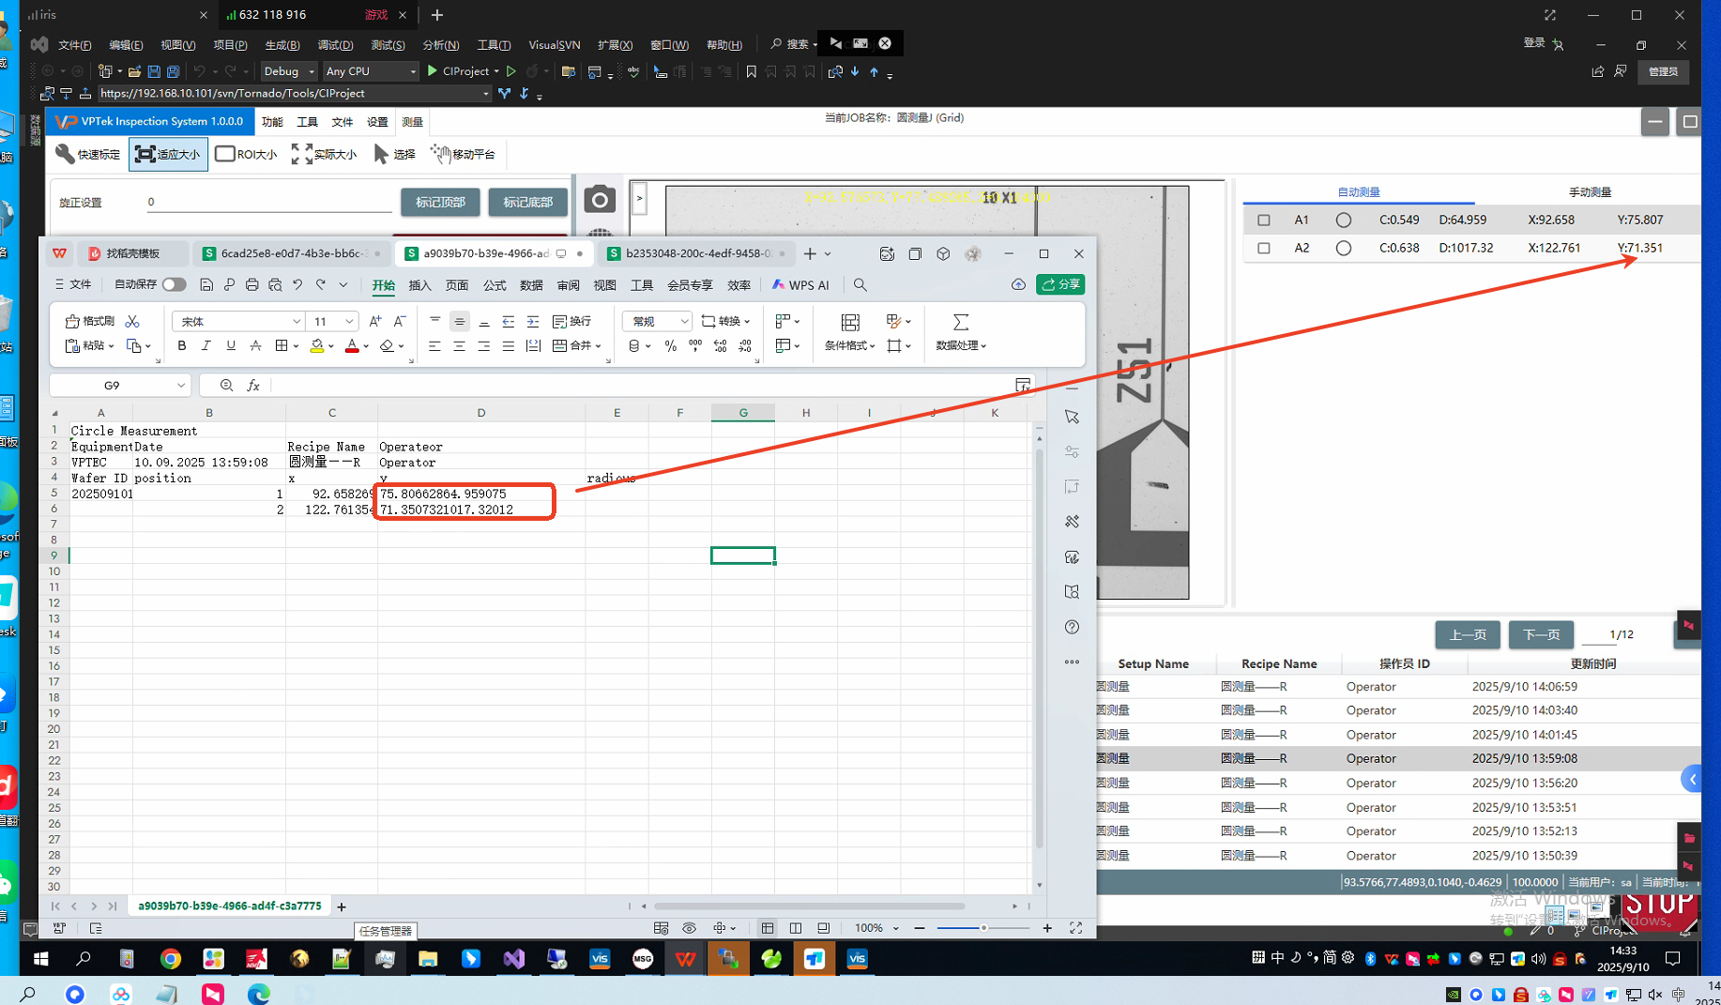Click the camera capture icon

tap(600, 200)
